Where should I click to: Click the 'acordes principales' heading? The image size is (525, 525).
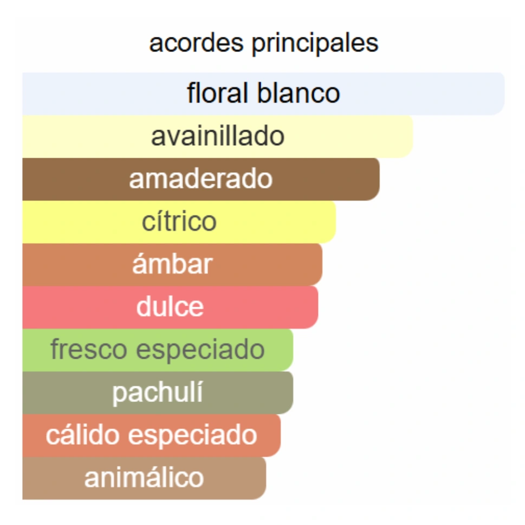tap(263, 43)
